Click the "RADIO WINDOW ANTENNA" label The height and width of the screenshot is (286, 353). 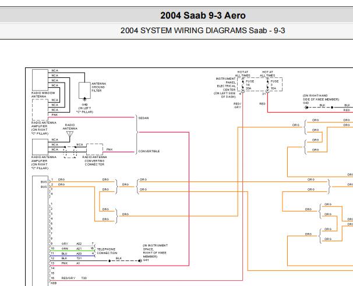point(43,95)
